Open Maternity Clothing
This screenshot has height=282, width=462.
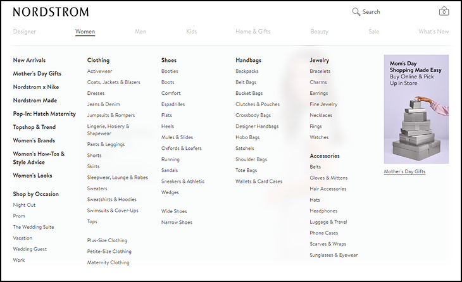pos(108,262)
